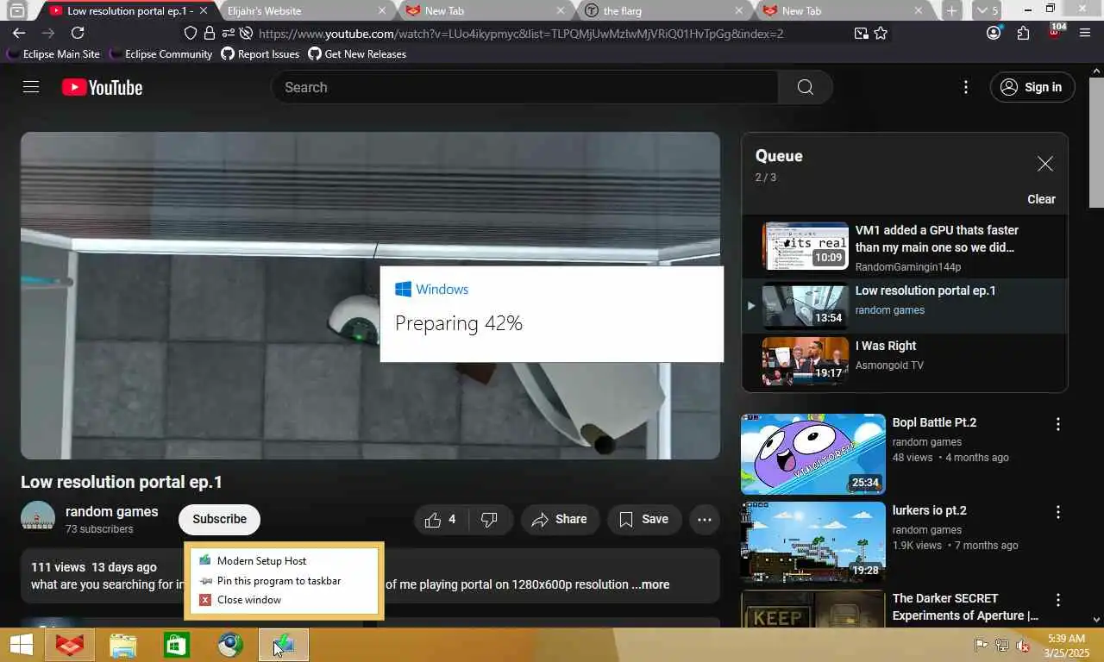Like the video with thumbs up

click(441, 519)
